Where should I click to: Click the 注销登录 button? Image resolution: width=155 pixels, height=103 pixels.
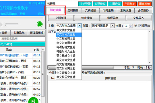pyautogui.click(x=85, y=4)
